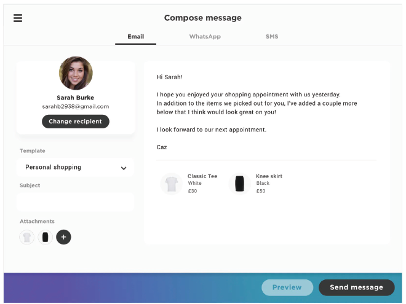The height and width of the screenshot is (304, 406).
Task: Add attachment with the plus icon
Action: (63, 237)
